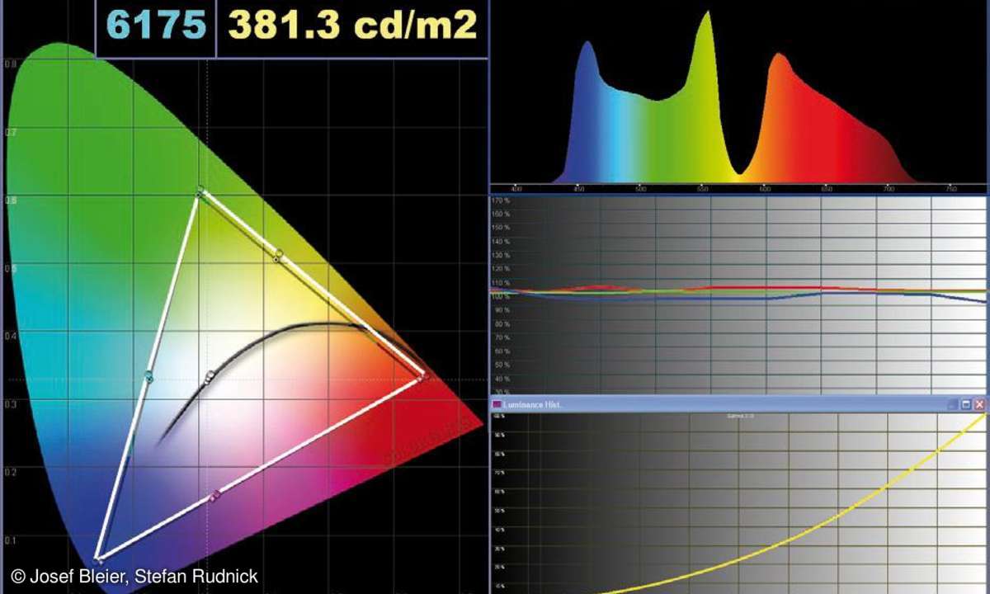Image resolution: width=990 pixels, height=594 pixels.
Task: Click the white point marker on the black-body curve
Action: point(210,377)
